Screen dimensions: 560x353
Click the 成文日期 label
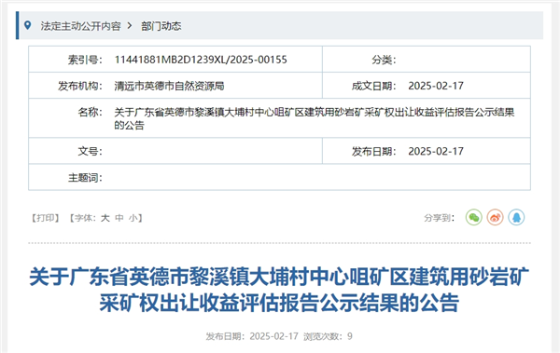(x=374, y=86)
